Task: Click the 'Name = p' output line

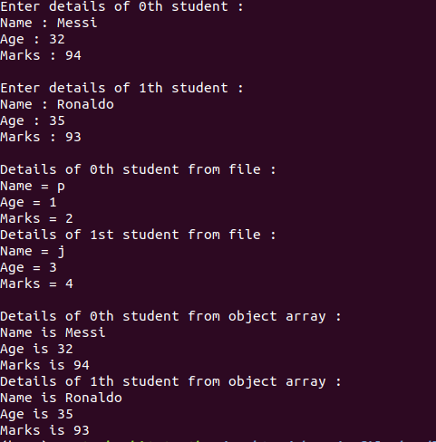Action: click(33, 187)
